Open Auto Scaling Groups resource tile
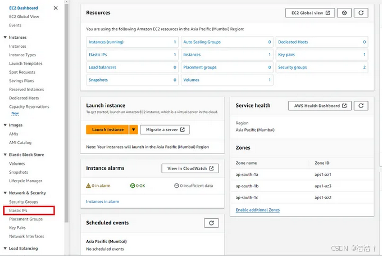The image size is (382, 256). (x=227, y=42)
